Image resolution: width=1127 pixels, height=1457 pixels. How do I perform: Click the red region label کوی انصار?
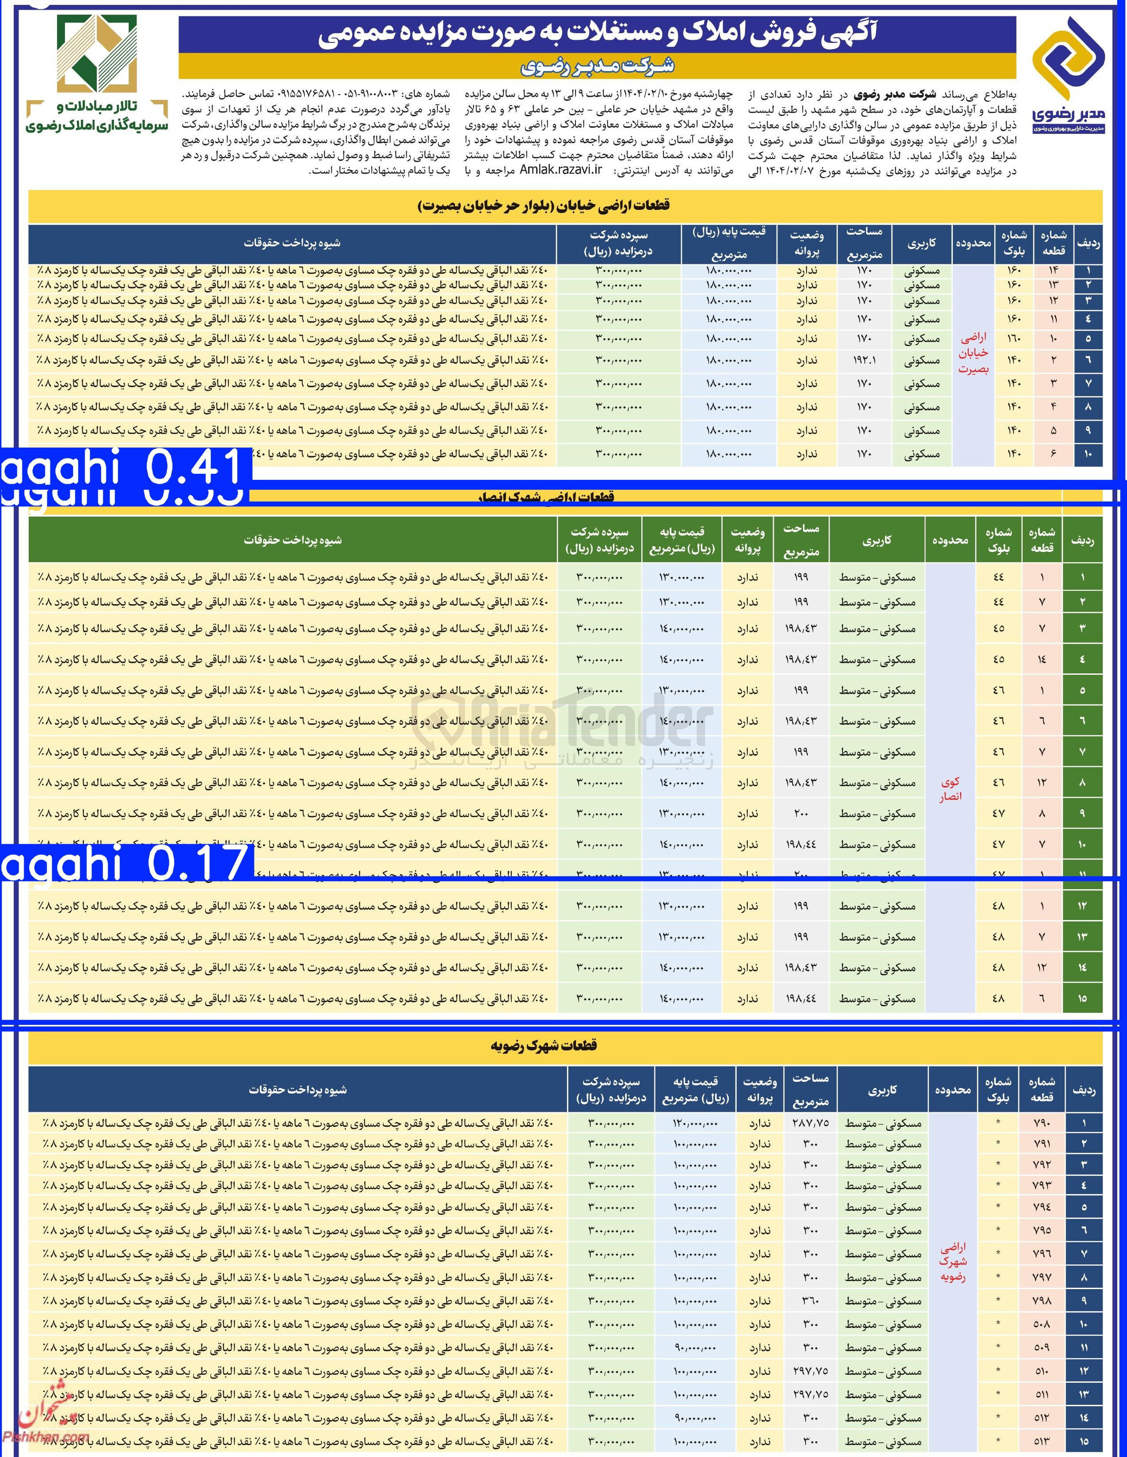click(950, 789)
